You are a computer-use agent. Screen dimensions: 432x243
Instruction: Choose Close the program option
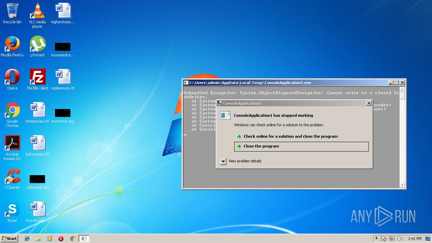(301, 146)
